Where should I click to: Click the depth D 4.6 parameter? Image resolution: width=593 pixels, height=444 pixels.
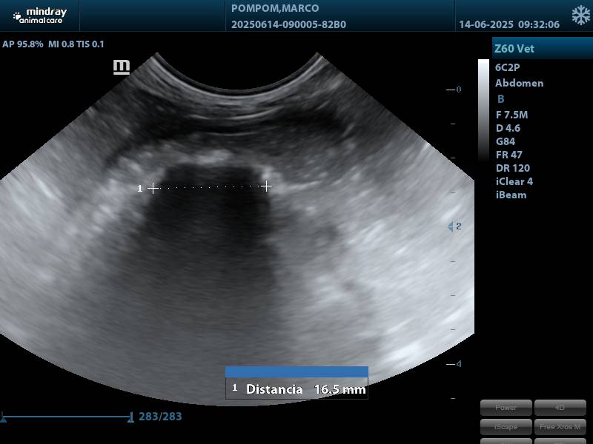coord(508,128)
